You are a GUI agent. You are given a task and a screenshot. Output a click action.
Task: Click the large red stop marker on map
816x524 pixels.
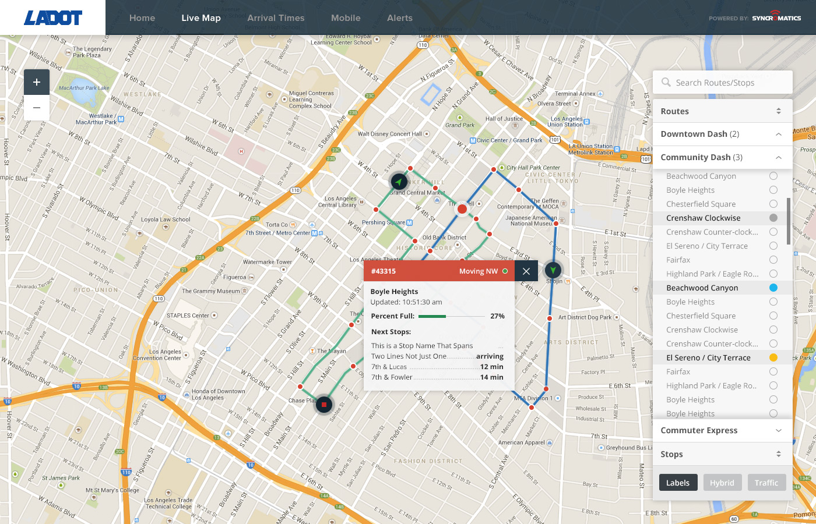(462, 209)
